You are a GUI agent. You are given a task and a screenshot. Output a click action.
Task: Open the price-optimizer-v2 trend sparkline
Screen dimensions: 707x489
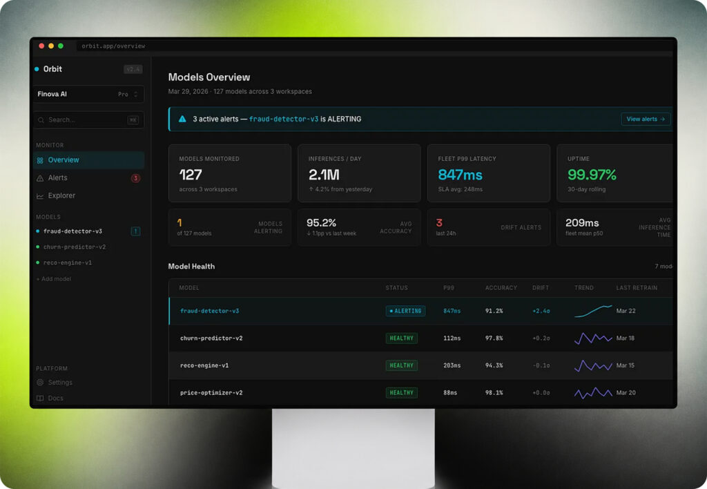coord(593,393)
